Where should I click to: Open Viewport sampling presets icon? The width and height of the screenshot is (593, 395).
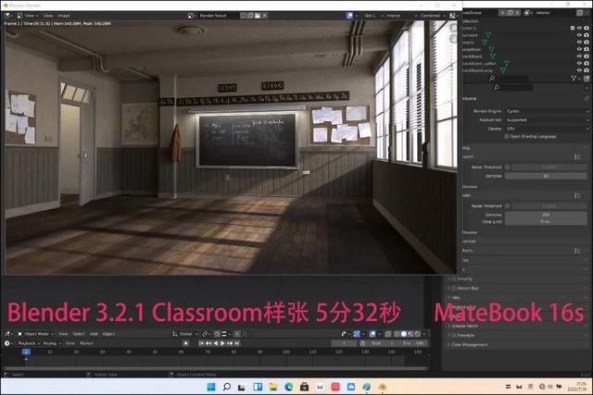point(577,156)
